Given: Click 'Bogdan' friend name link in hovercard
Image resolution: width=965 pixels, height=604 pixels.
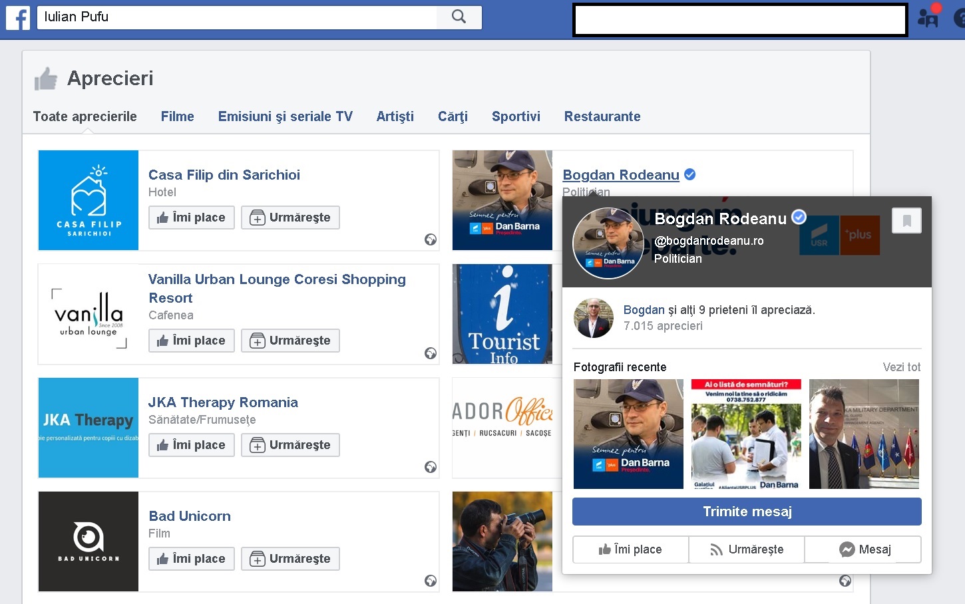Looking at the screenshot, I should coord(644,310).
